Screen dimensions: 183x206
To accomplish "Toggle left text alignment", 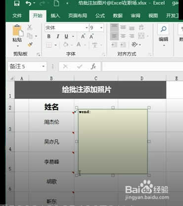I will [114, 36].
